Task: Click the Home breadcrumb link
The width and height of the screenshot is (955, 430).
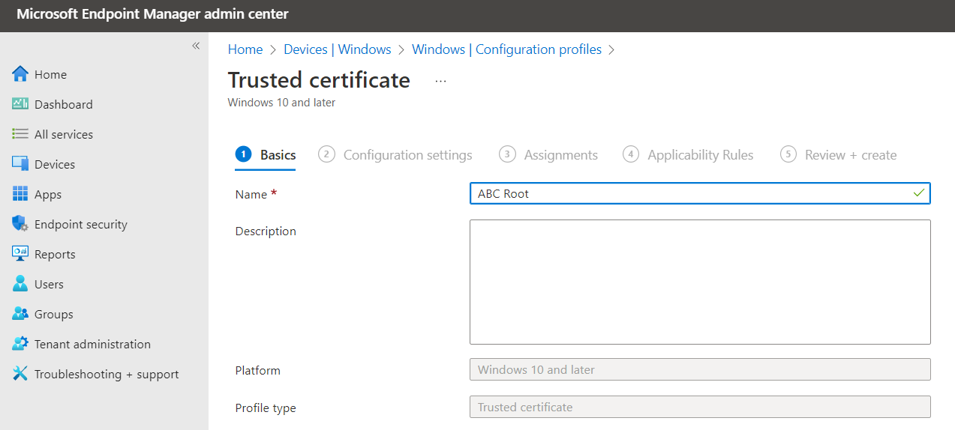Action: coord(245,49)
